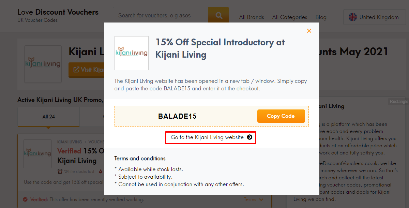Open All Categories menu
The height and width of the screenshot is (208, 409).
click(x=290, y=17)
